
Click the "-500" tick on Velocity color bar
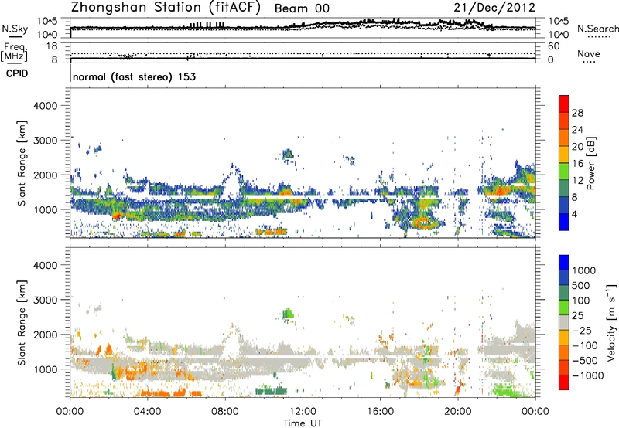(585, 361)
